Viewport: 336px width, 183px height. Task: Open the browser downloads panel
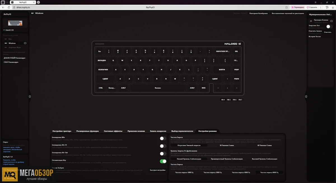coord(333,7)
